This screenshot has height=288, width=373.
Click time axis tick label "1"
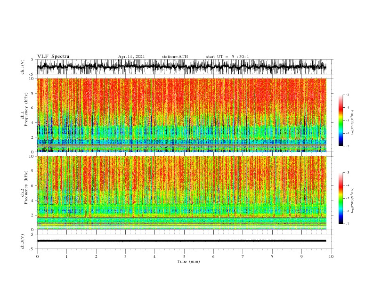coord(66,256)
